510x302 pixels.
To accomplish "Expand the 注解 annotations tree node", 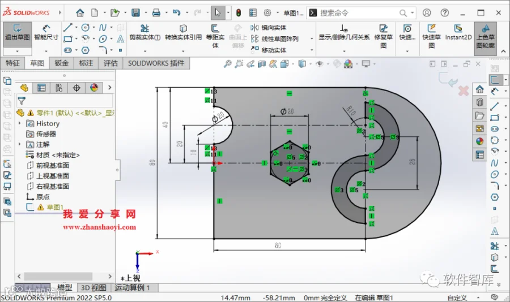I will 19,144.
